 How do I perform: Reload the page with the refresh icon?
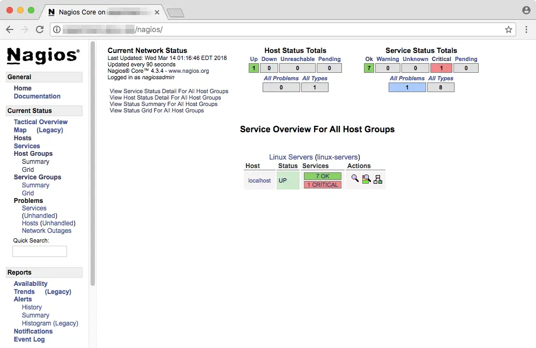(40, 29)
